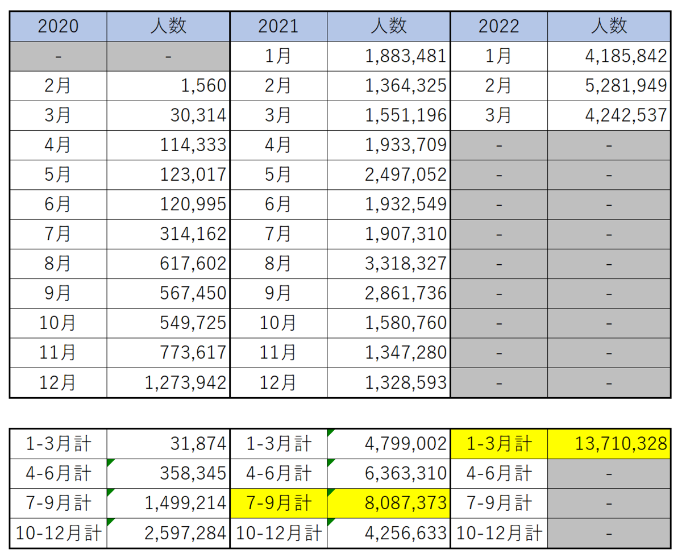Viewport: 682px width, 558px height.
Task: Select the 2020 column header cell
Action: point(57,26)
